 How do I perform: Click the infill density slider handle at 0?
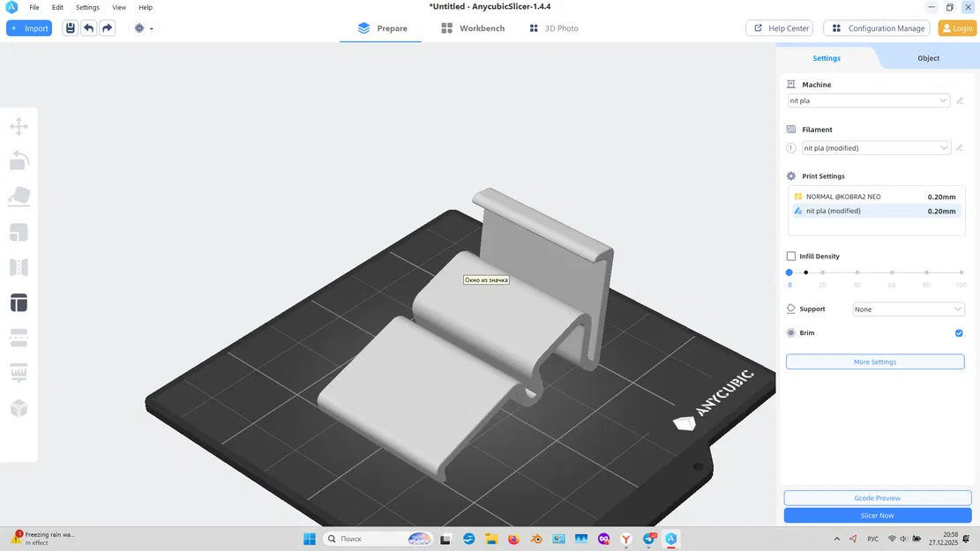coord(789,272)
